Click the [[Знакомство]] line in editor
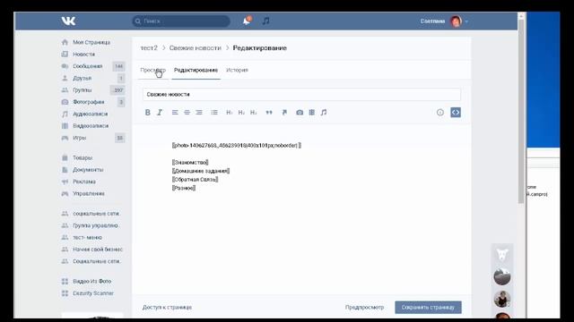Screen dimensions: 574x322 pyautogui.click(x=190, y=163)
